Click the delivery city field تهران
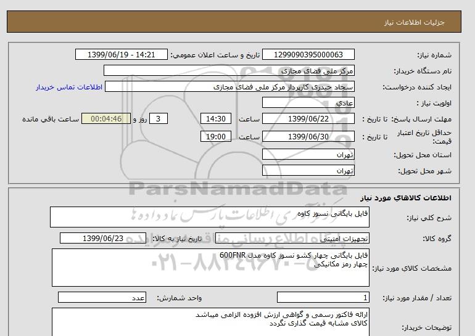The height and width of the screenshot is (336, 475). [308, 170]
